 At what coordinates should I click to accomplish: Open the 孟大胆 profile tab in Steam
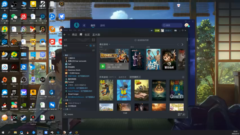coord(96,34)
